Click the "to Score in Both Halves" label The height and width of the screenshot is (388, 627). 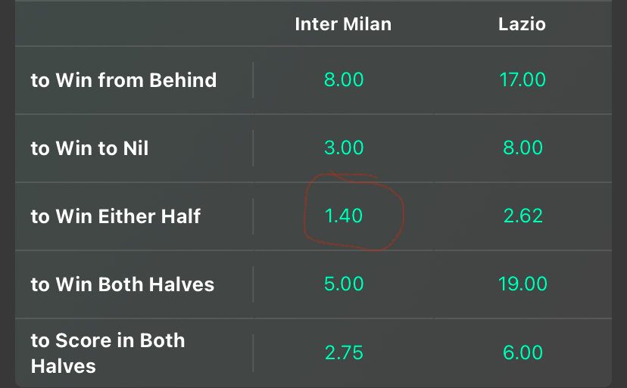coord(108,353)
